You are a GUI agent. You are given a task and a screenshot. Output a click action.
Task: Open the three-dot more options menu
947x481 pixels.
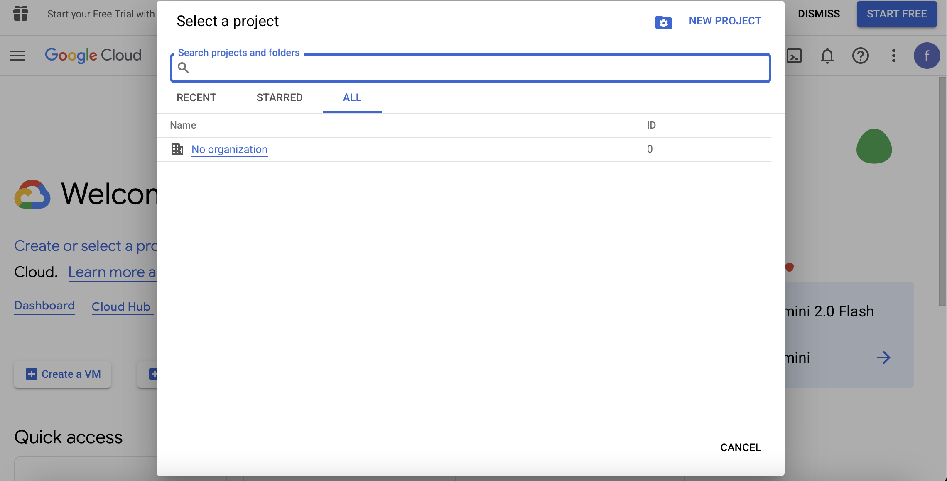pyautogui.click(x=893, y=56)
